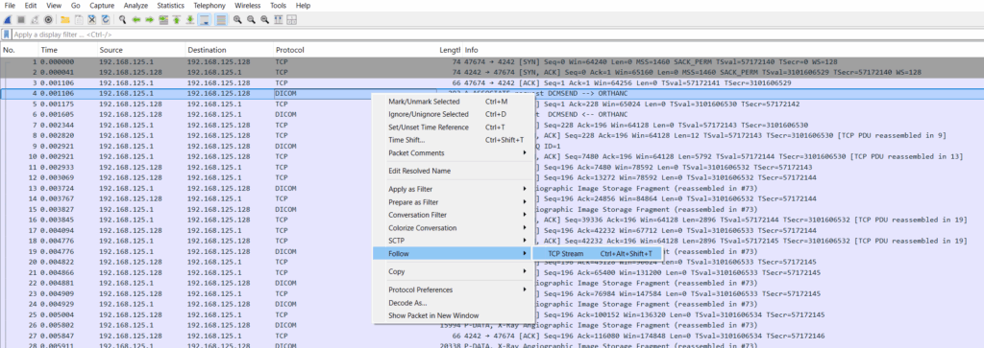Open the Go menu
The height and width of the screenshot is (348, 984).
pos(75,6)
